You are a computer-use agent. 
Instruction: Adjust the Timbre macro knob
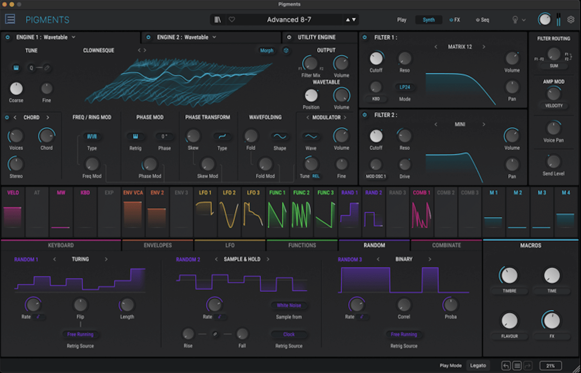509,275
